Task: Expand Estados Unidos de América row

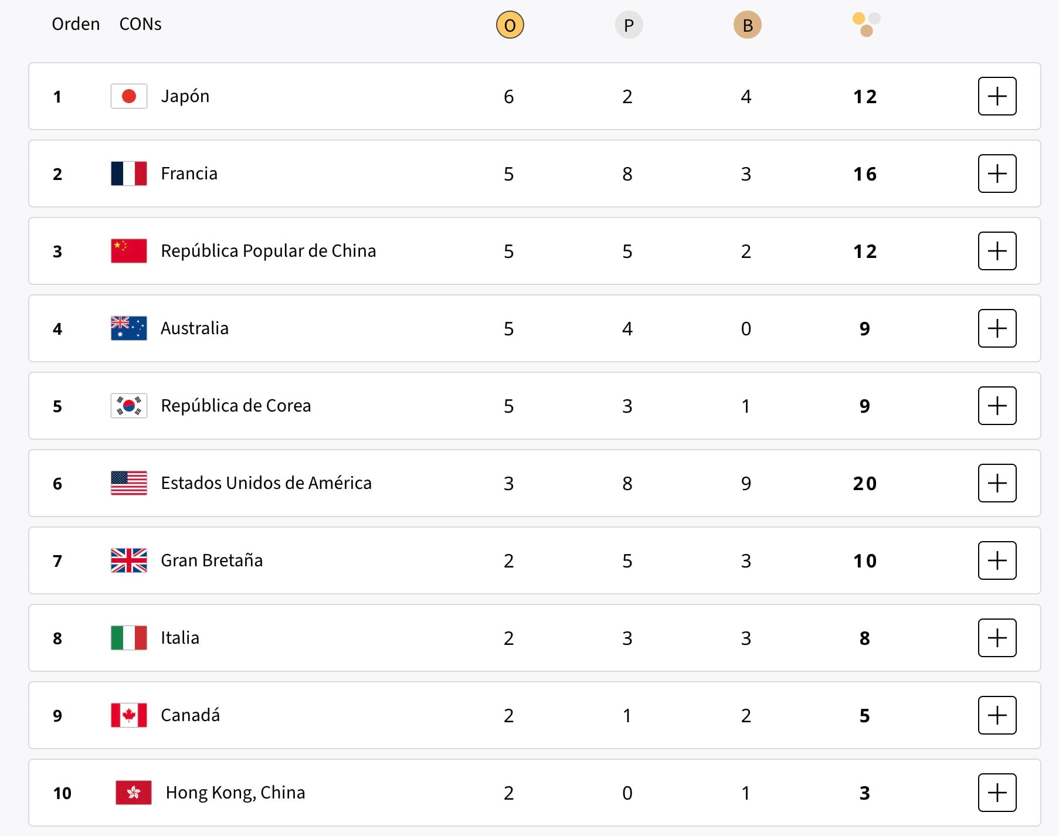Action: [x=997, y=483]
